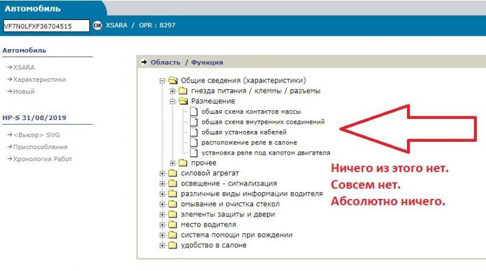Image resolution: width=486 pixels, height=271 pixels.
Task: Select общая схема внутренних соединений item
Action: coord(262,122)
